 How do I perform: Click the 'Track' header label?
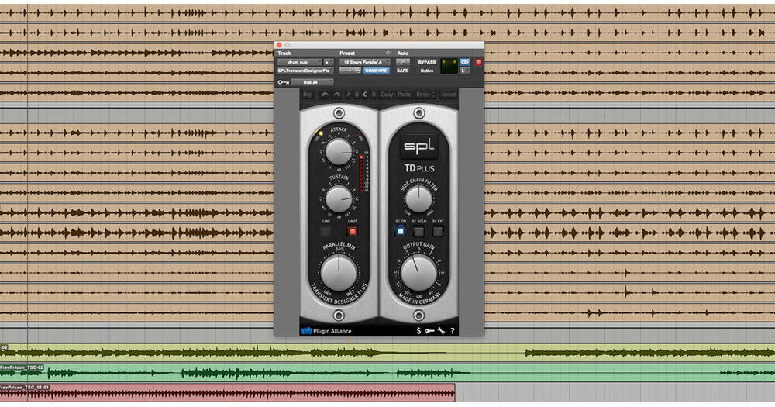(284, 53)
